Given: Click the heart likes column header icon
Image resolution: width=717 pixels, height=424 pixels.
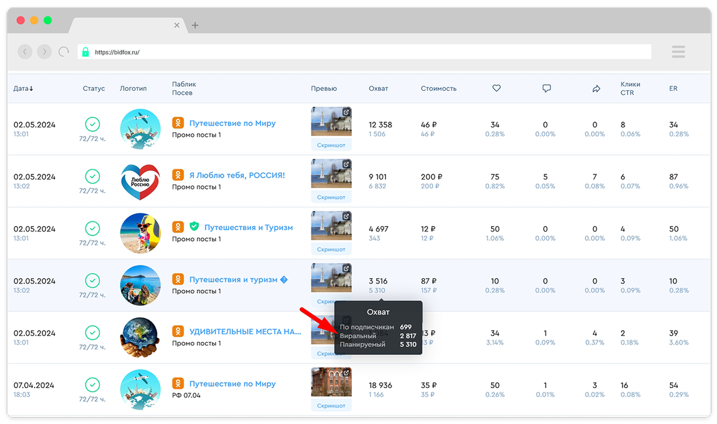Looking at the screenshot, I should 496,89.
